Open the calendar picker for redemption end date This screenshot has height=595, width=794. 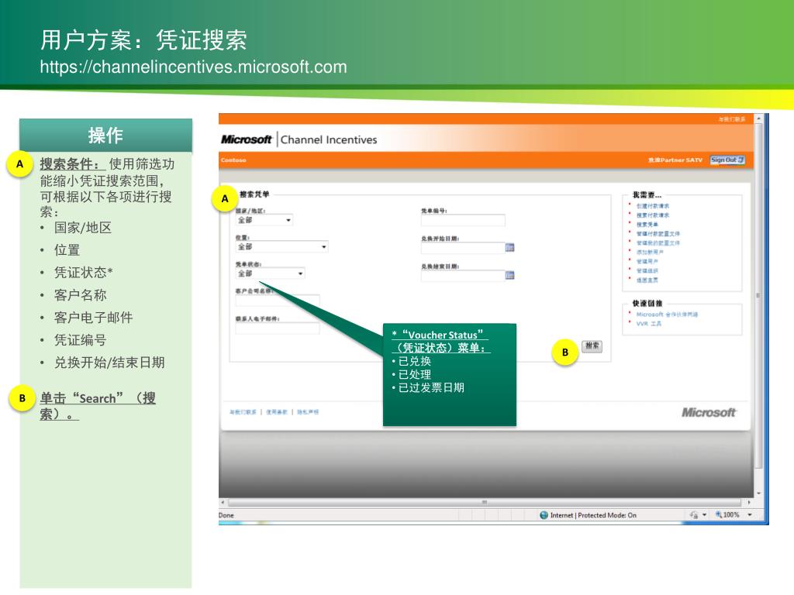(509, 275)
